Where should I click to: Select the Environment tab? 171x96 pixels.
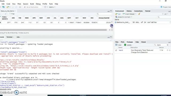click(x=120, y=11)
